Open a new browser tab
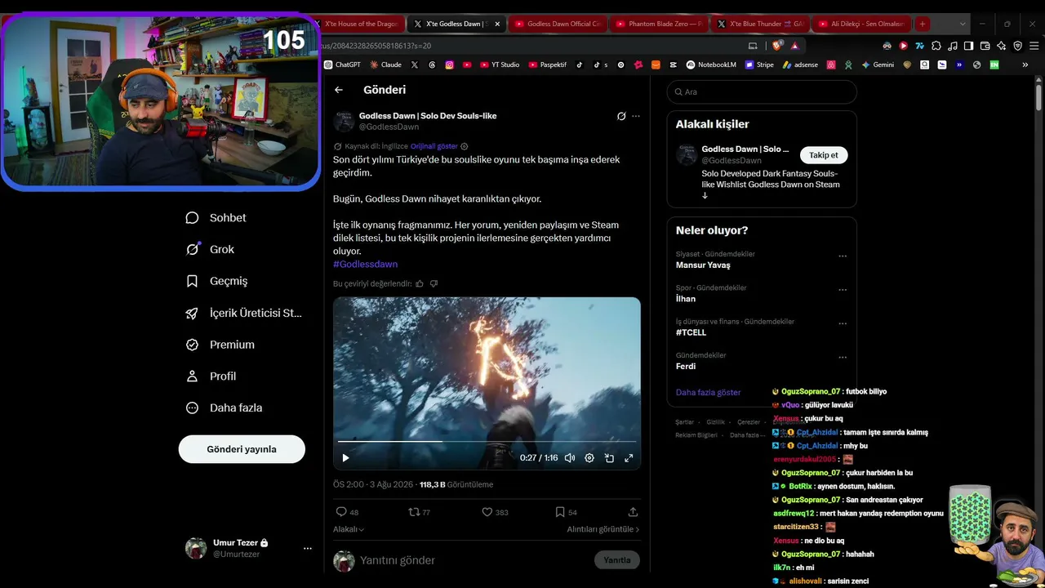 [x=922, y=24]
